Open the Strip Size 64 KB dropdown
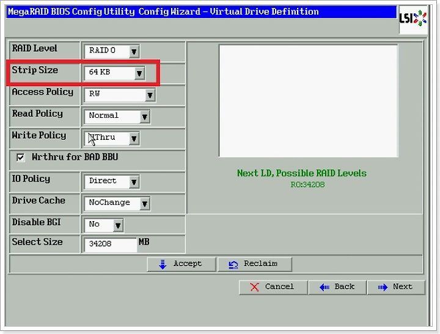The image size is (440, 334). coord(114,73)
